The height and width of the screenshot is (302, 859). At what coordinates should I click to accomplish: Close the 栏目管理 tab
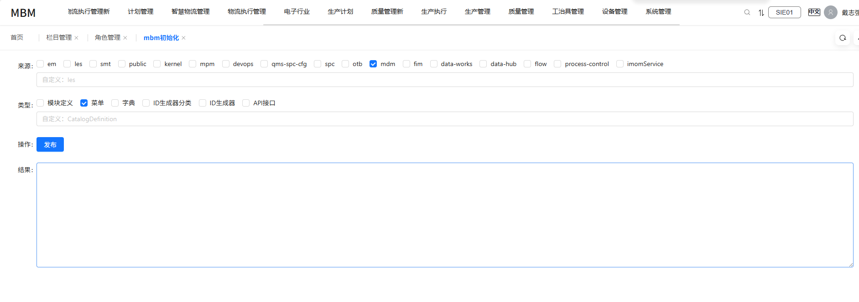tap(76, 38)
